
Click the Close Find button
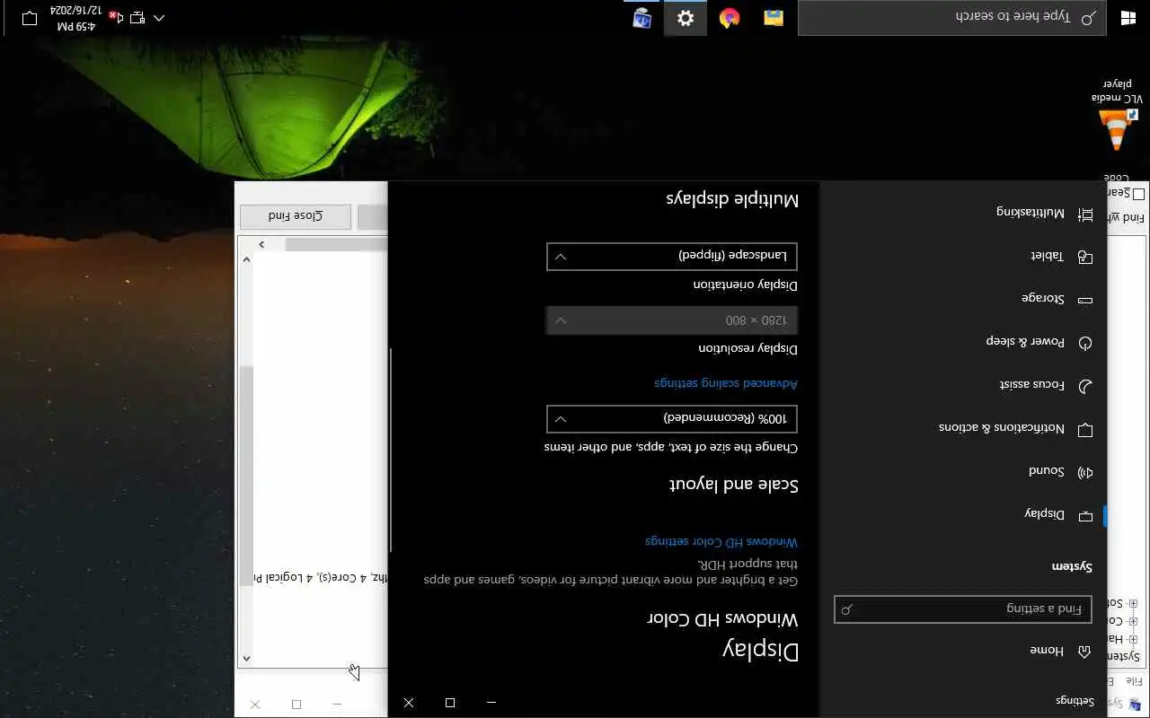tap(296, 216)
